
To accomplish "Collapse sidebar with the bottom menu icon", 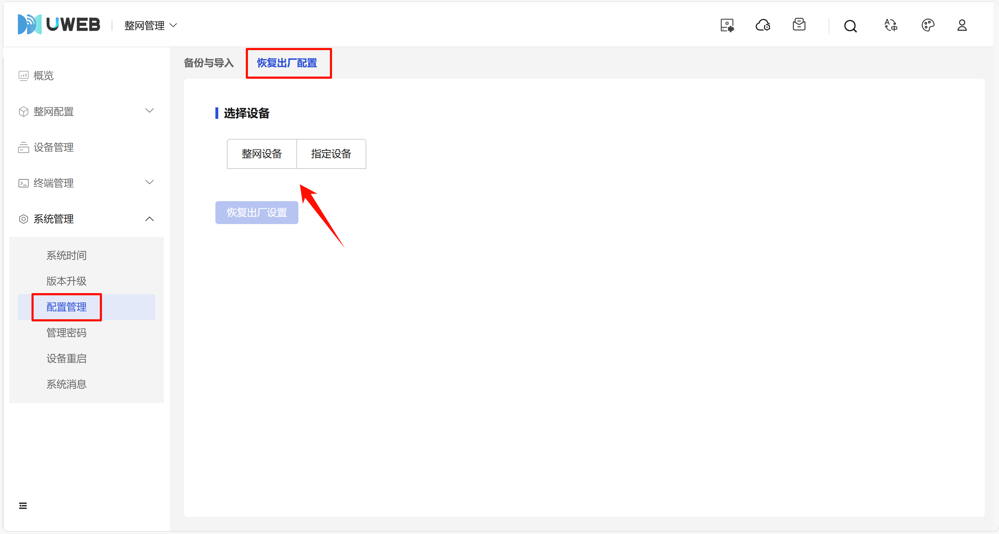I will [23, 506].
